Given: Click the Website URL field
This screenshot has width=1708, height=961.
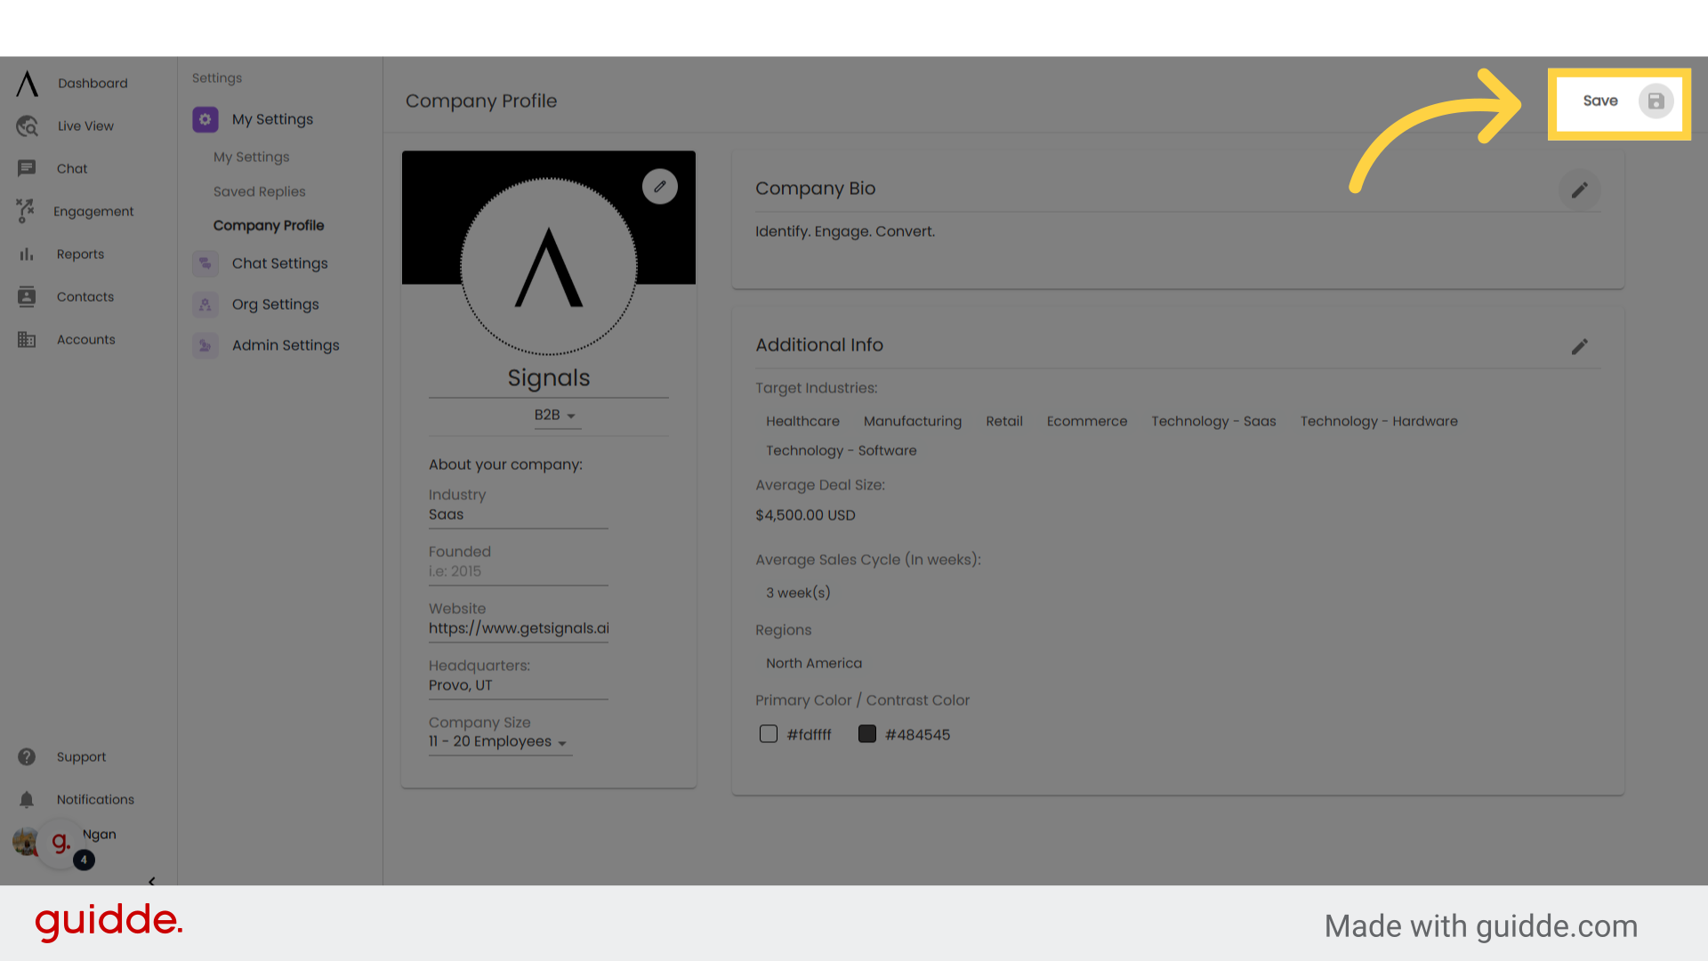Looking at the screenshot, I should click(x=519, y=628).
